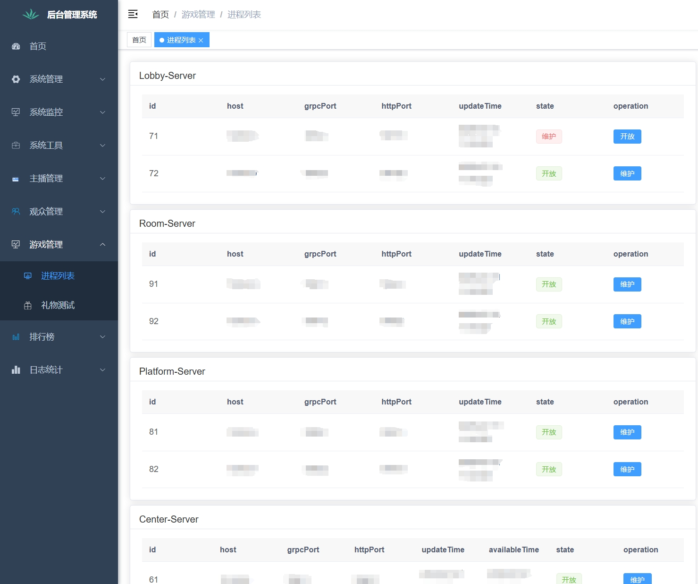This screenshot has height=584, width=698.
Task: Click the lotus logo icon
Action: point(31,15)
